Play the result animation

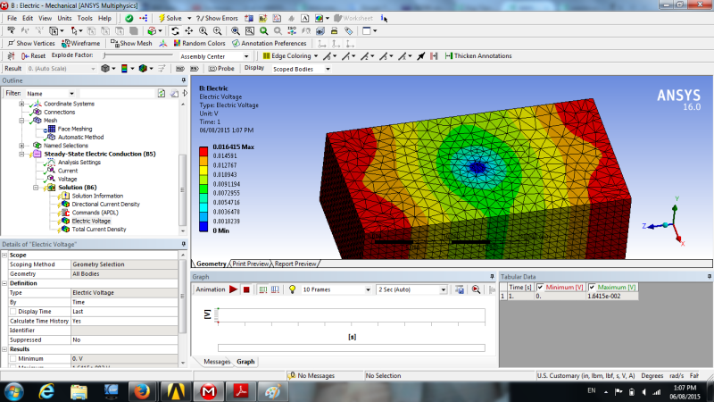233,289
